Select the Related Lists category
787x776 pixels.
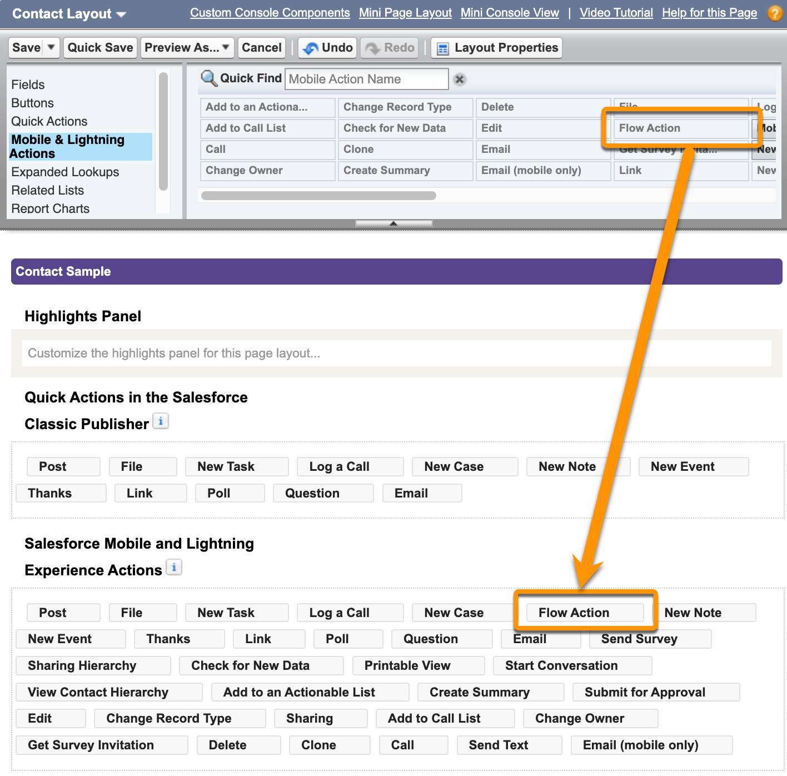coord(47,190)
